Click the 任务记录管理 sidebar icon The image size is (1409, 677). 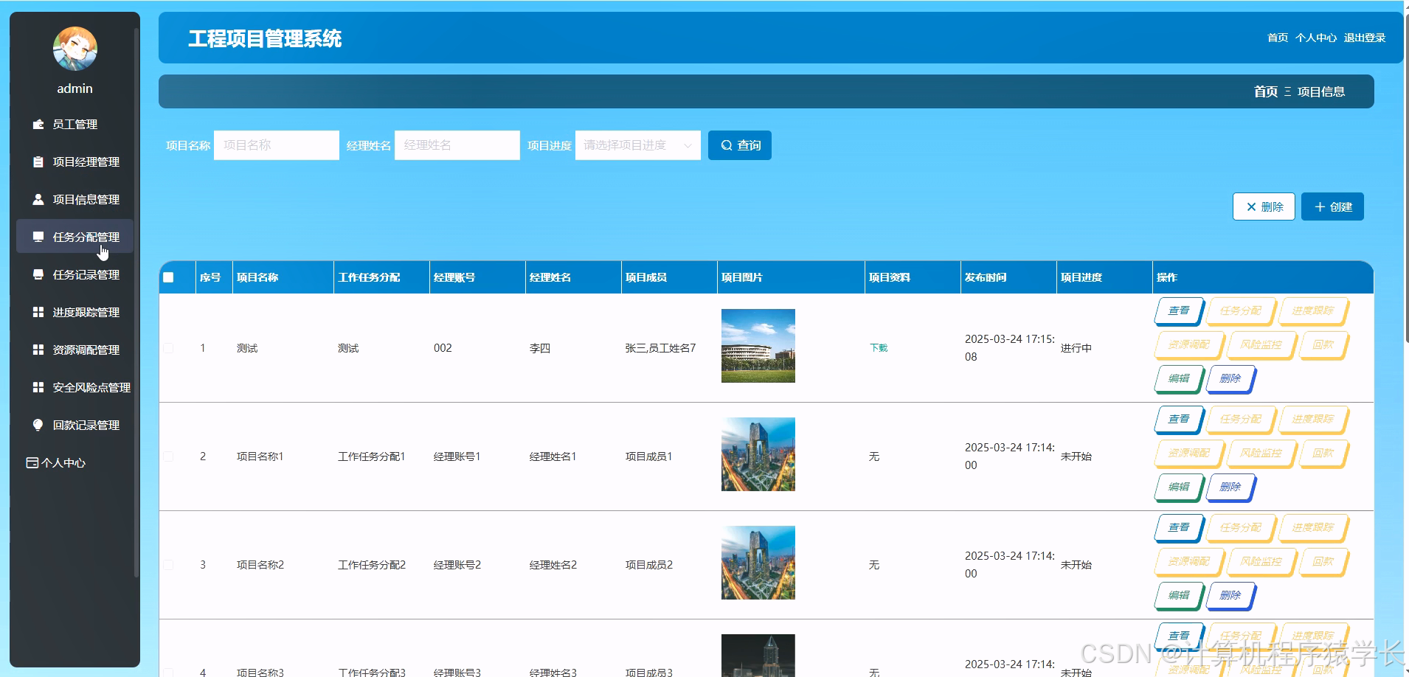click(x=38, y=274)
